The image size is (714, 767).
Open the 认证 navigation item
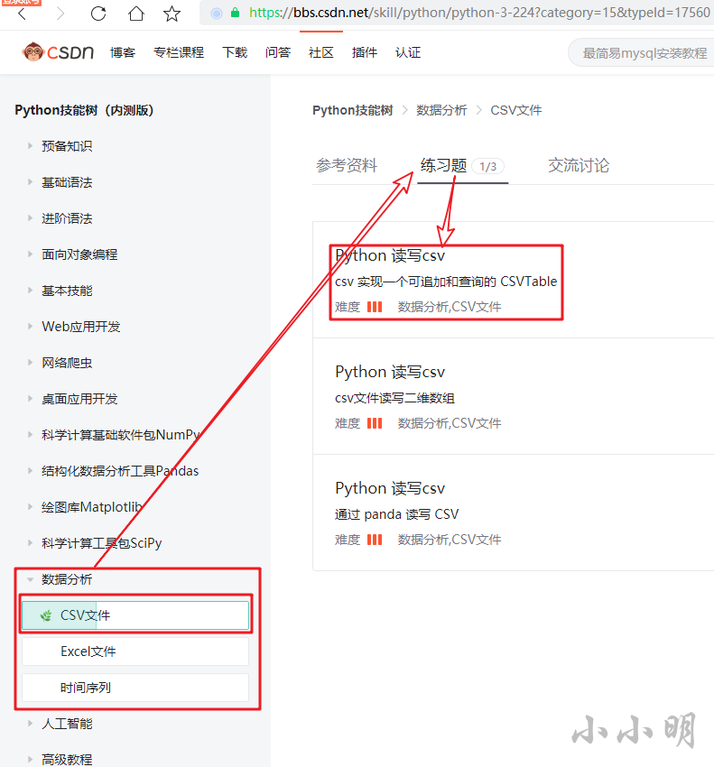[408, 52]
